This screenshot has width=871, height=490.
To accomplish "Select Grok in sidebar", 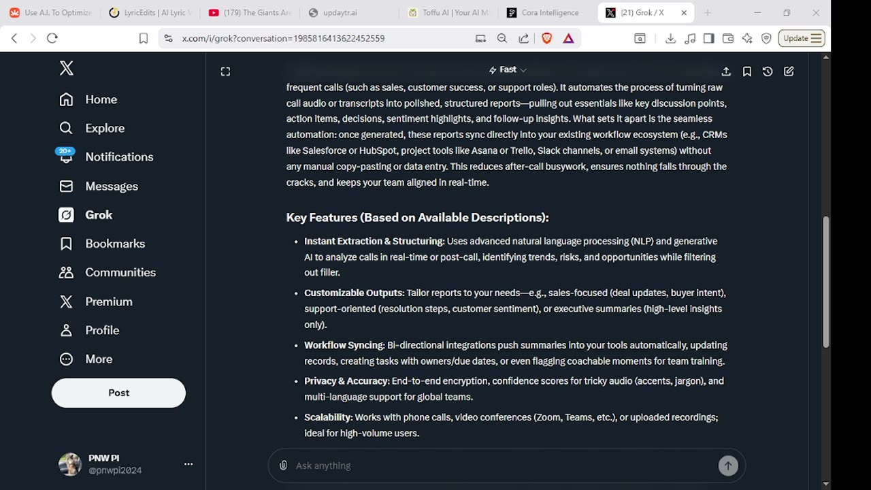I will click(86, 215).
